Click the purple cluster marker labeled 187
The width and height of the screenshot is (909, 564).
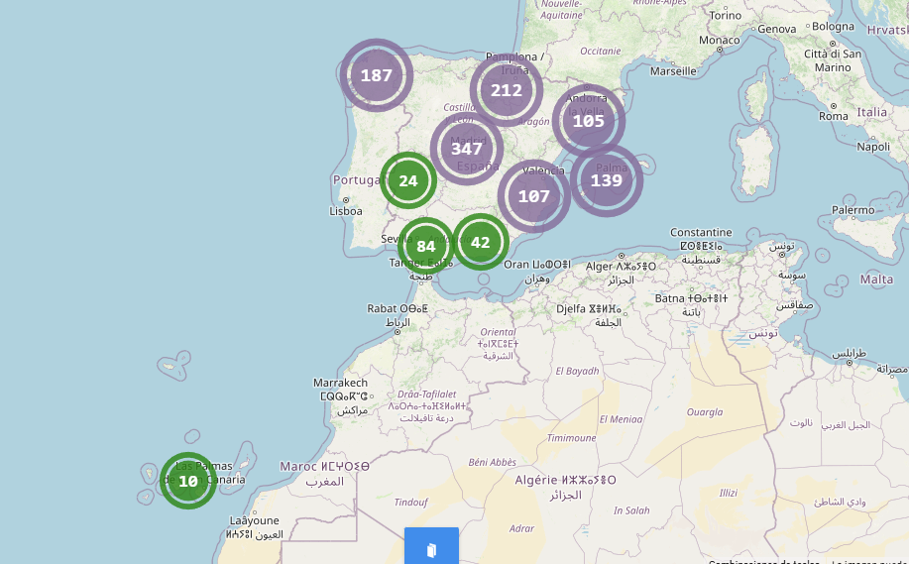tap(377, 75)
